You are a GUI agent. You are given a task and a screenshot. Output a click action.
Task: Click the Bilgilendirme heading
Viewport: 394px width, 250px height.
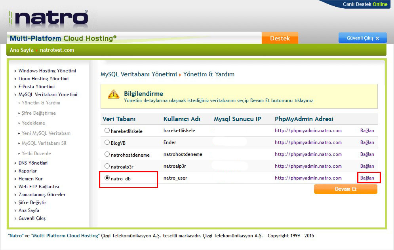[143, 94]
